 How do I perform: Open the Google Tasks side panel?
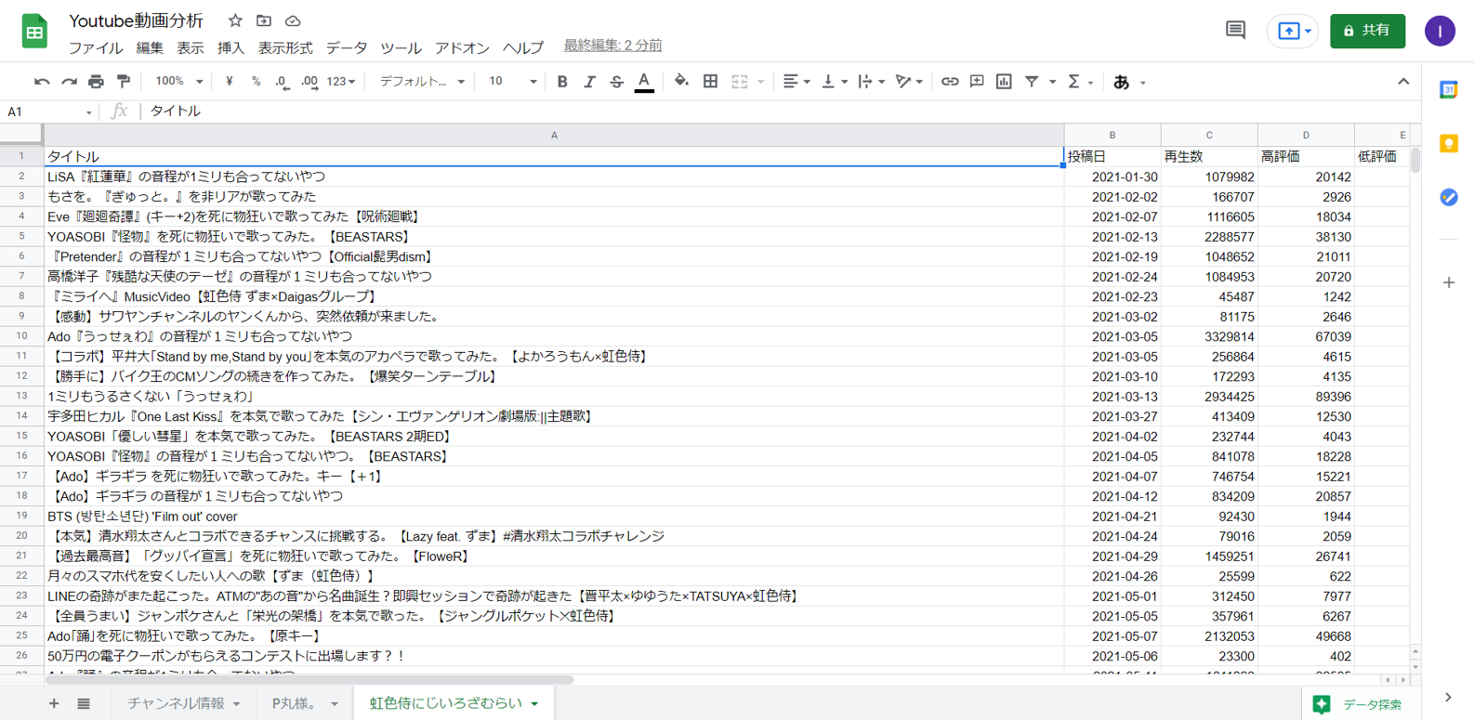pyautogui.click(x=1448, y=197)
